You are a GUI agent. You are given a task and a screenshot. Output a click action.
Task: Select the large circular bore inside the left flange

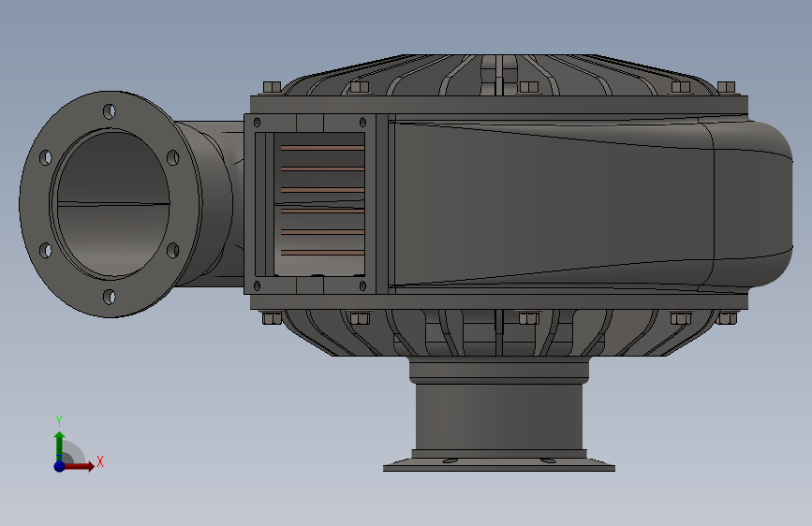coord(113,204)
